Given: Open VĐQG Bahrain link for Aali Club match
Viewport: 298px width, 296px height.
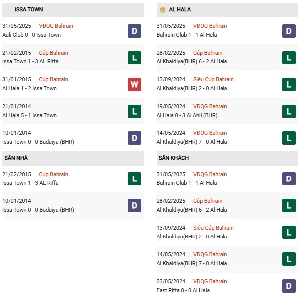Looking at the screenshot, I should tap(56, 26).
